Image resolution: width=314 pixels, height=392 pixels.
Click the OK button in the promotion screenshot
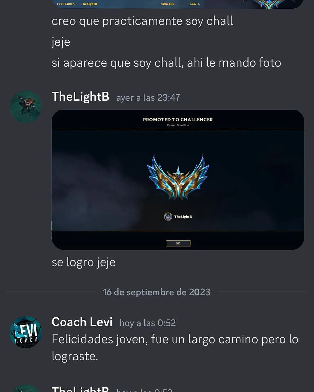point(178,243)
